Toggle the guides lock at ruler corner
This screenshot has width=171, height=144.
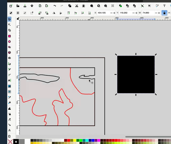[x=18, y=19]
